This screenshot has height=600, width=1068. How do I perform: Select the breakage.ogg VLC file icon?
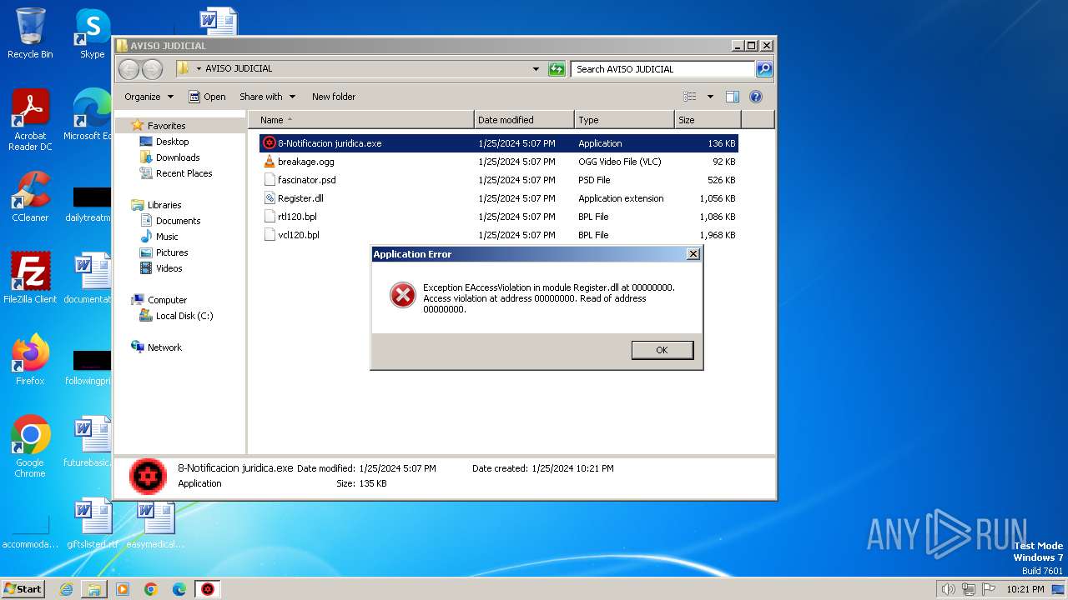270,162
